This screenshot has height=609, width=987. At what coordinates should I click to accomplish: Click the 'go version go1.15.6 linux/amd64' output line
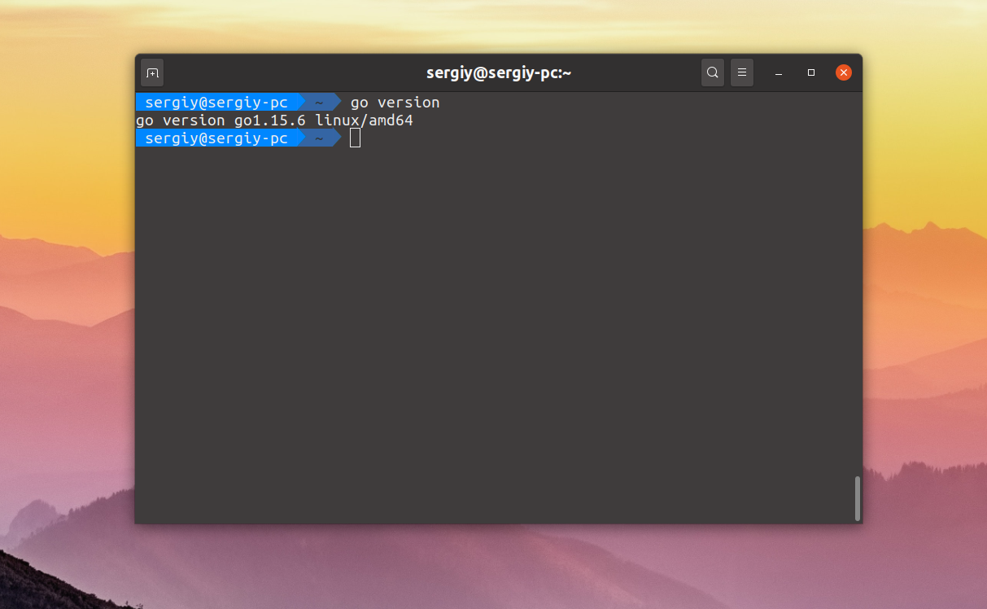275,120
